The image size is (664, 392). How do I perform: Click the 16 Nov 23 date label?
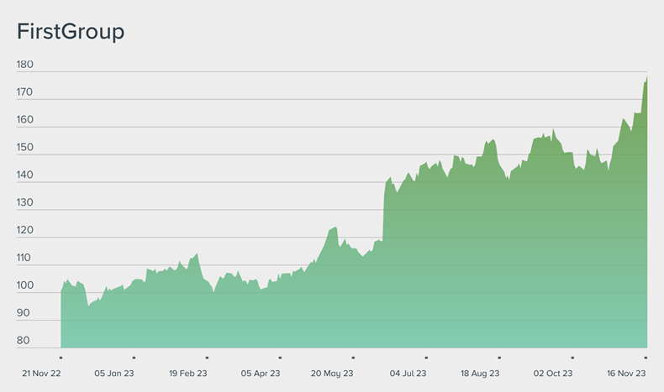626,373
